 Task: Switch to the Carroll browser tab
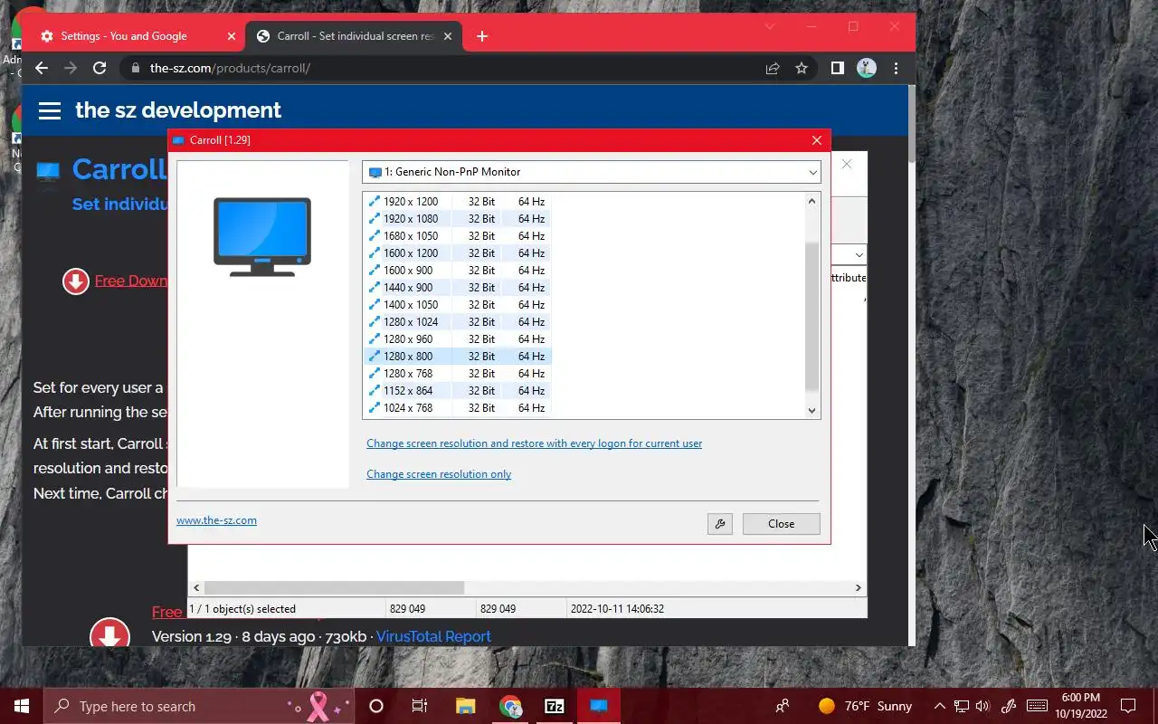tap(353, 36)
